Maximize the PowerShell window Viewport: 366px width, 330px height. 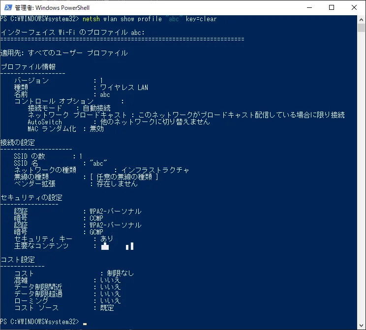(332, 7)
